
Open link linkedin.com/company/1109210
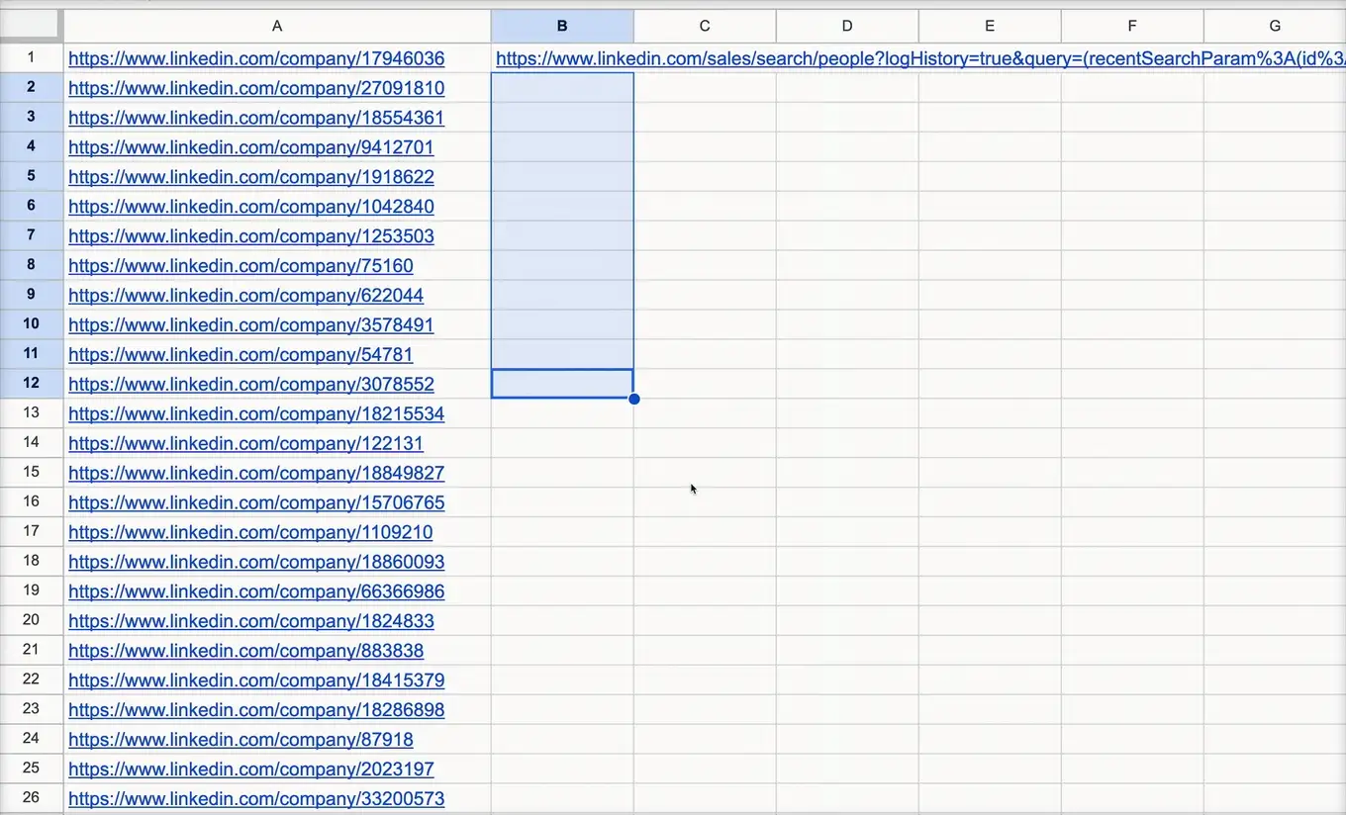[251, 532]
